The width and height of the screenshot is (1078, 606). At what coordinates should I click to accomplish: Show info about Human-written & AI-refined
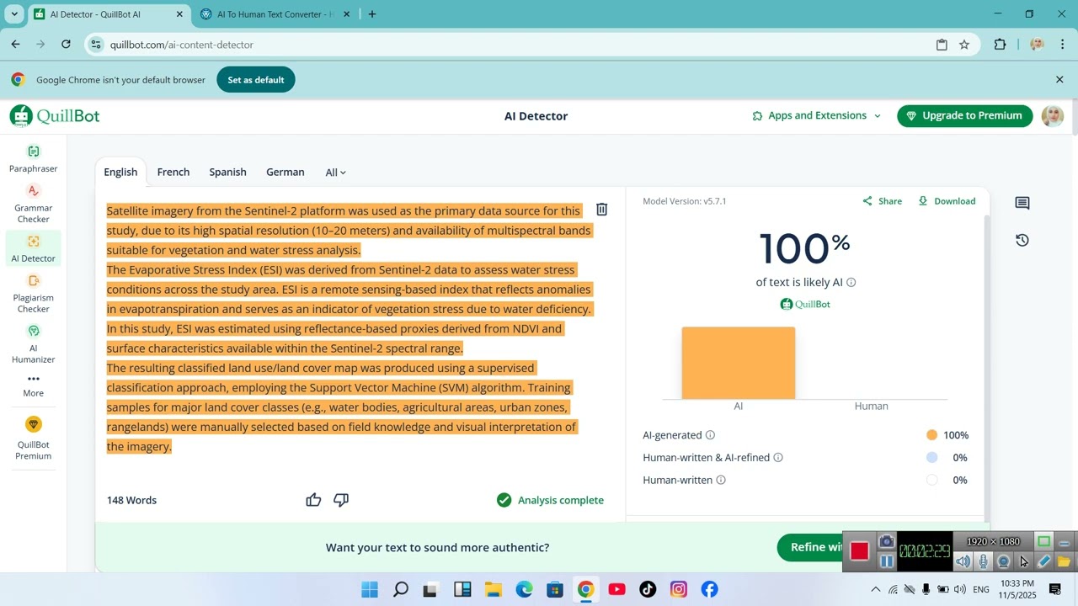[x=778, y=458]
